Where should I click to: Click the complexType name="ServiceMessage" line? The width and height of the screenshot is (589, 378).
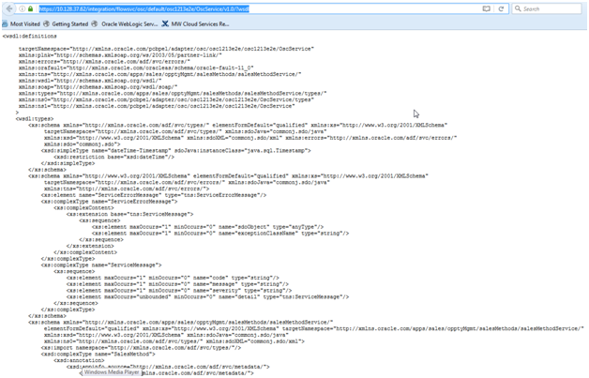click(101, 265)
